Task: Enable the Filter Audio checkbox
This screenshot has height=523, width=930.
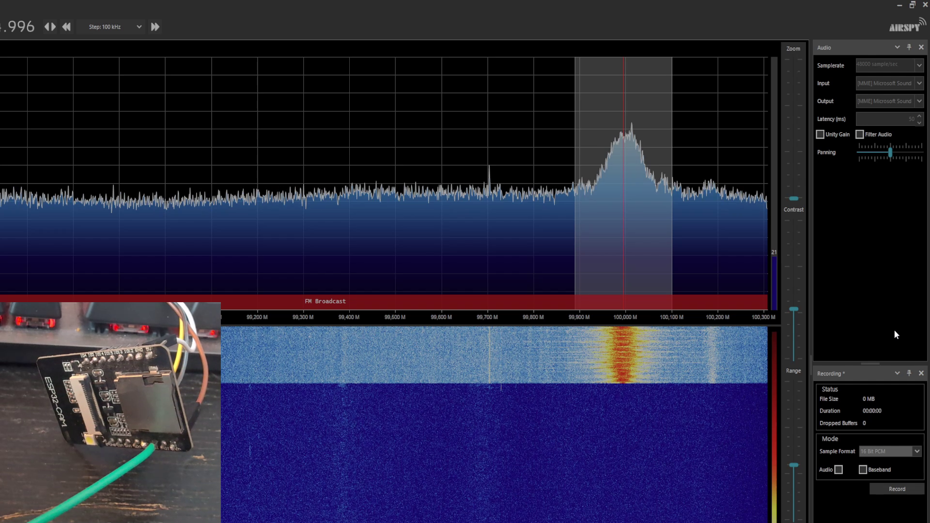Action: [x=860, y=134]
